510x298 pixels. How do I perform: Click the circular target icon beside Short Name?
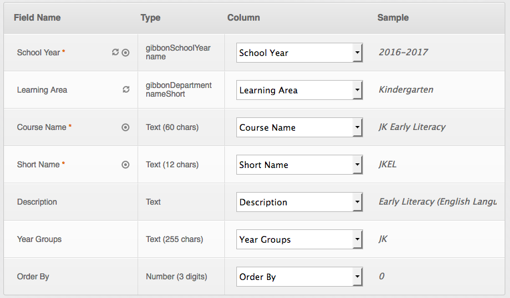click(x=125, y=165)
